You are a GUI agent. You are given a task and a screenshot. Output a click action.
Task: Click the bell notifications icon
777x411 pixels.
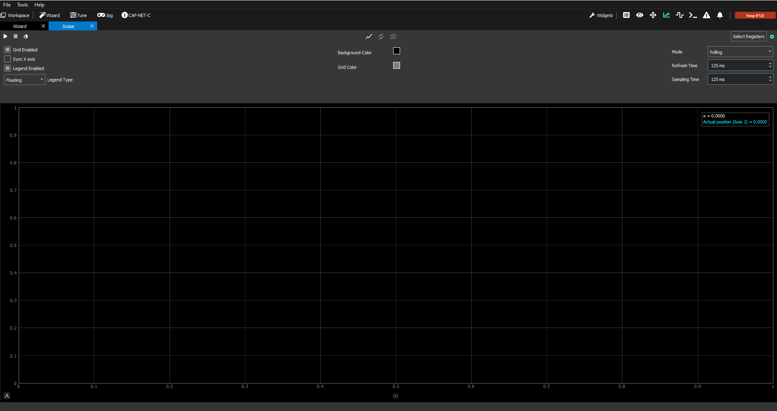pyautogui.click(x=720, y=15)
